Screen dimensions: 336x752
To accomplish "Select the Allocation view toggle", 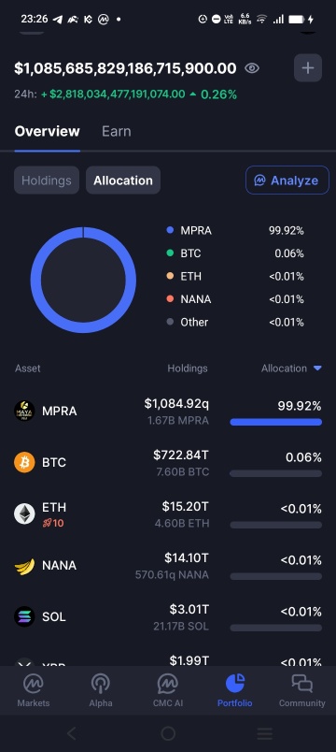I will pos(123,181).
